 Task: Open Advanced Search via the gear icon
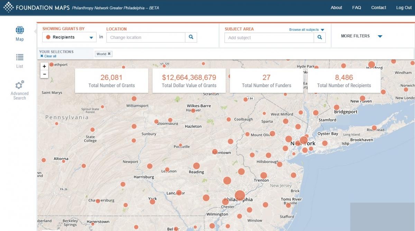point(19,84)
